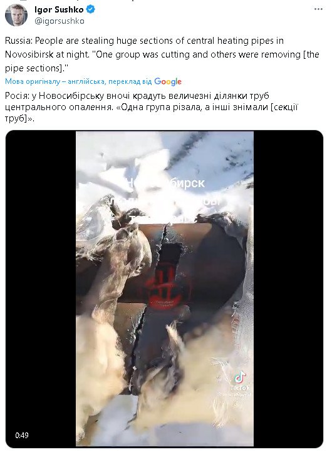Open Igor Sushko's profile avatar
Image resolution: width=332 pixels, height=455 pixels.
coord(16,15)
